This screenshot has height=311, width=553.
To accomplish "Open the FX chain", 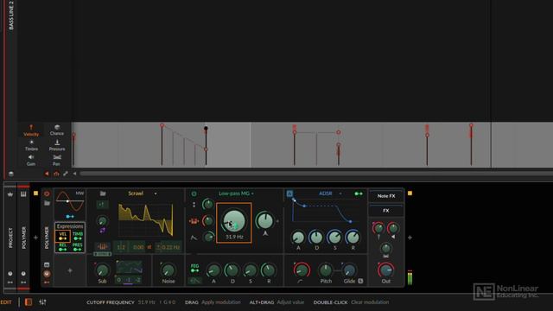I will (386, 211).
